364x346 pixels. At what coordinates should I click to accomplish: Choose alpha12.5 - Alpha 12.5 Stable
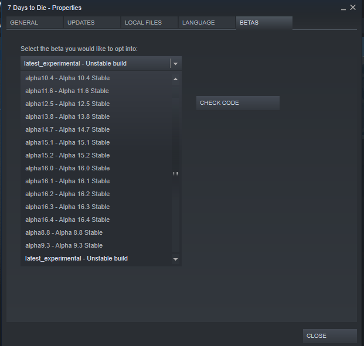click(x=96, y=104)
